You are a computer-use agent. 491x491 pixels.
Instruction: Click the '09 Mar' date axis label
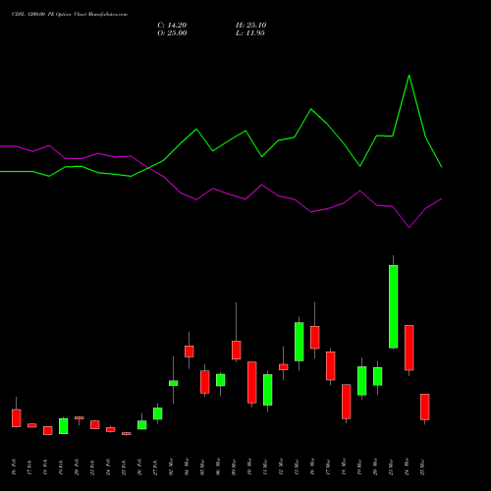pyautogui.click(x=234, y=467)
